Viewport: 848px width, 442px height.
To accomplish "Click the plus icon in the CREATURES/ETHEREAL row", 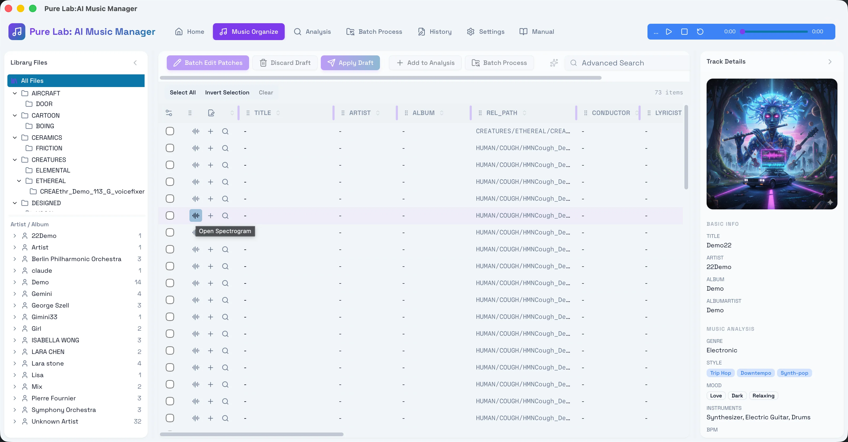I will (211, 131).
